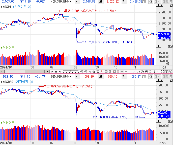Toggle L axis button on KOSPI price pane

click(x=157, y=5)
